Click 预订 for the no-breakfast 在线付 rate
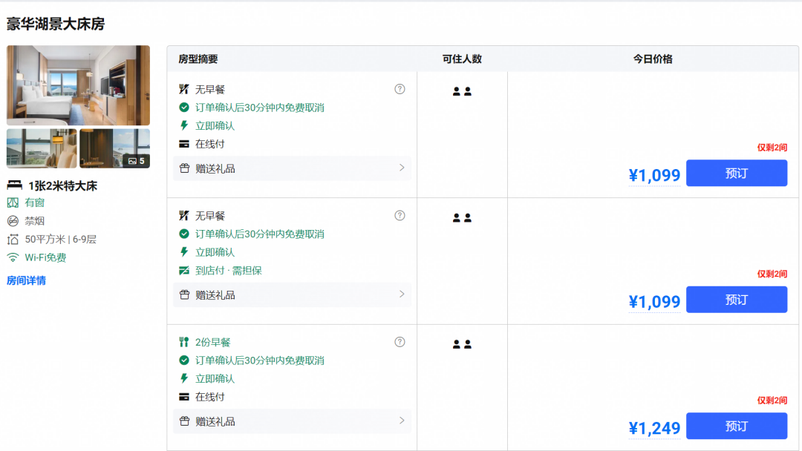Viewport: 802px width, 451px height. [737, 173]
